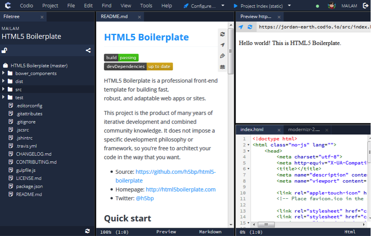
Task: Open the .editorconfig file
Action: (29, 106)
